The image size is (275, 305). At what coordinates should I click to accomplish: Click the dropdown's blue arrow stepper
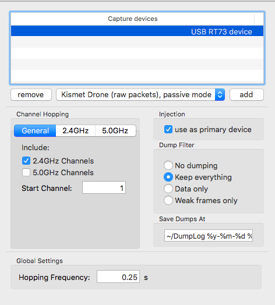[220, 95]
